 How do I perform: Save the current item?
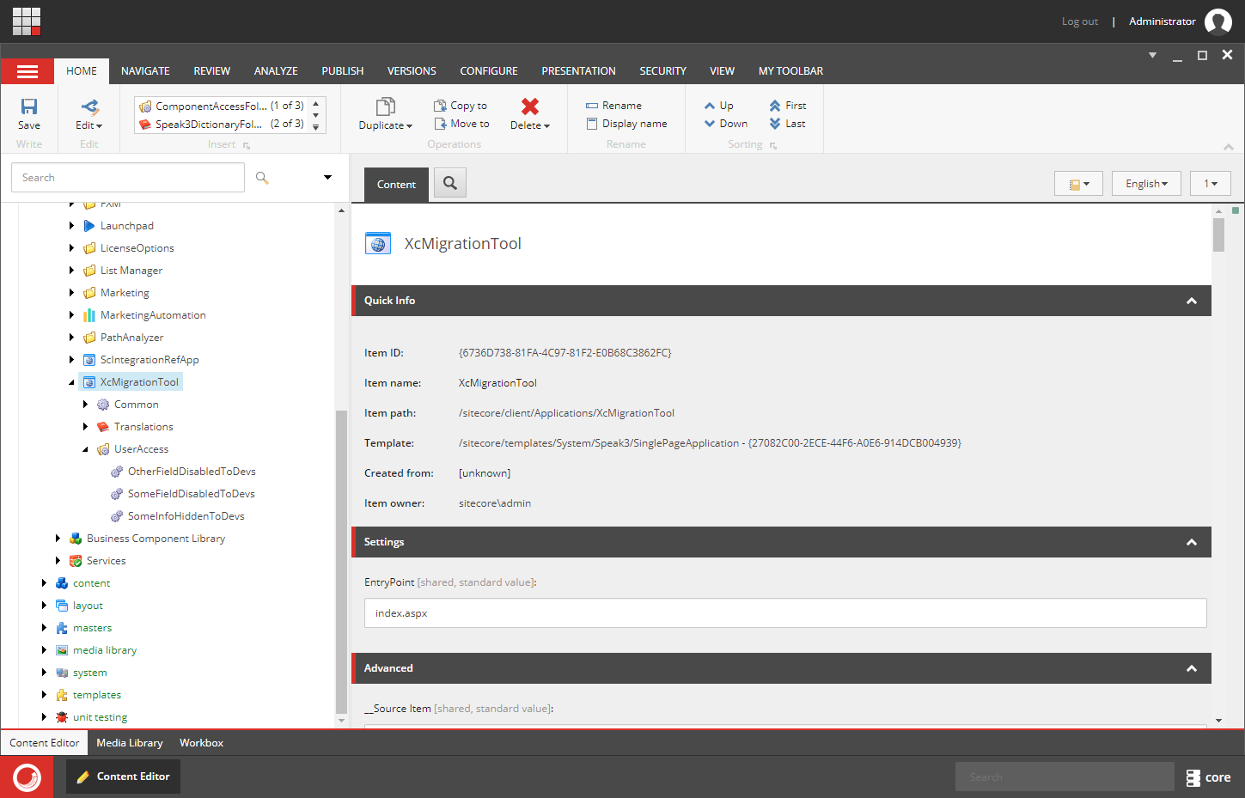click(x=28, y=114)
